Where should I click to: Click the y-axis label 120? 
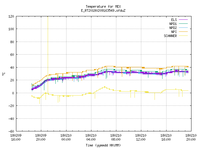(11, 16)
